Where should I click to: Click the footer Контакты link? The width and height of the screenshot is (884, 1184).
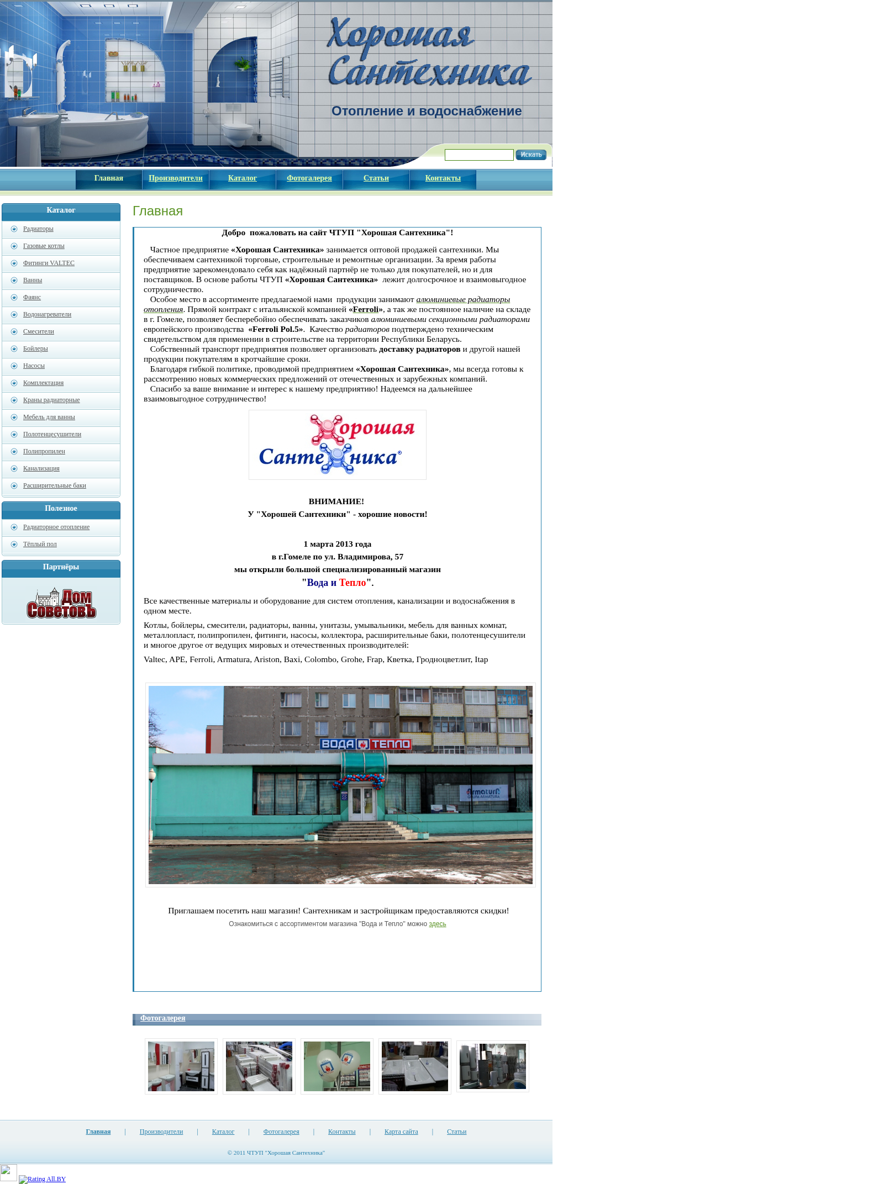(342, 1132)
